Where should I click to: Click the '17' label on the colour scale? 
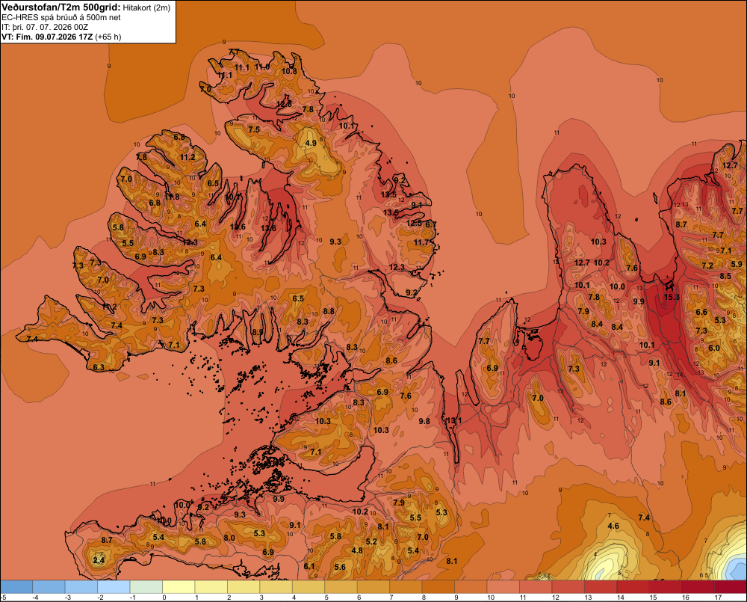click(717, 598)
